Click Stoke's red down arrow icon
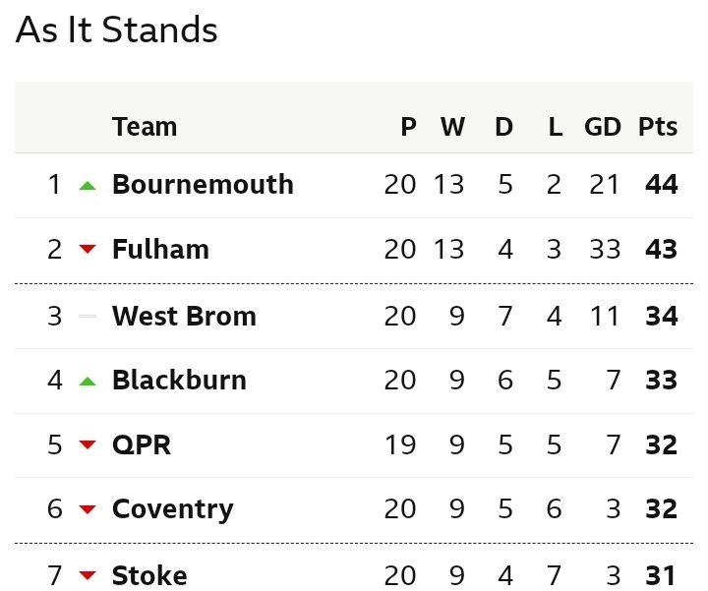708x591 pixels. click(88, 574)
